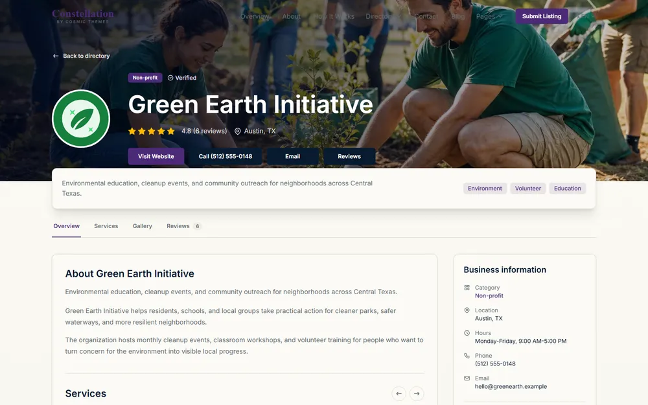Click the location pin icon next to Austin, TX
648x405 pixels.
click(x=238, y=131)
